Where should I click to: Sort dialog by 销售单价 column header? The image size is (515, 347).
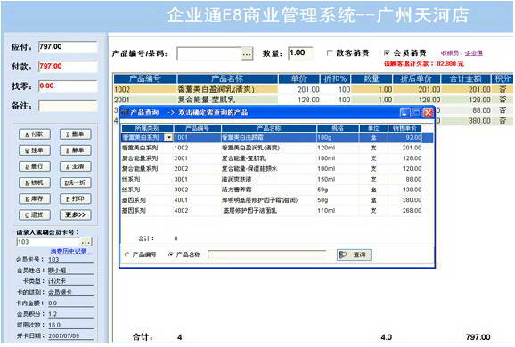(x=405, y=128)
